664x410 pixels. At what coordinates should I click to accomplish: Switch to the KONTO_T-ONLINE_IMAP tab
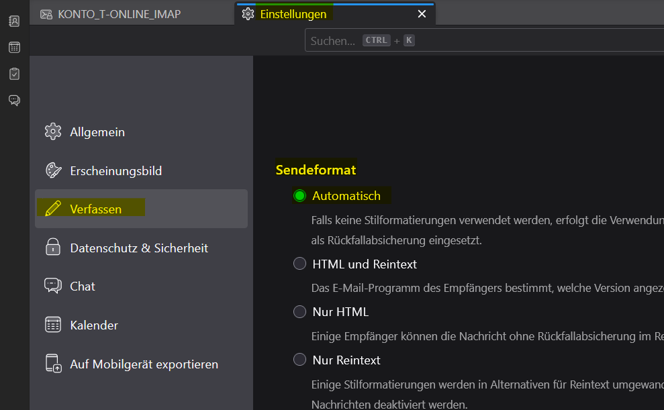click(120, 14)
